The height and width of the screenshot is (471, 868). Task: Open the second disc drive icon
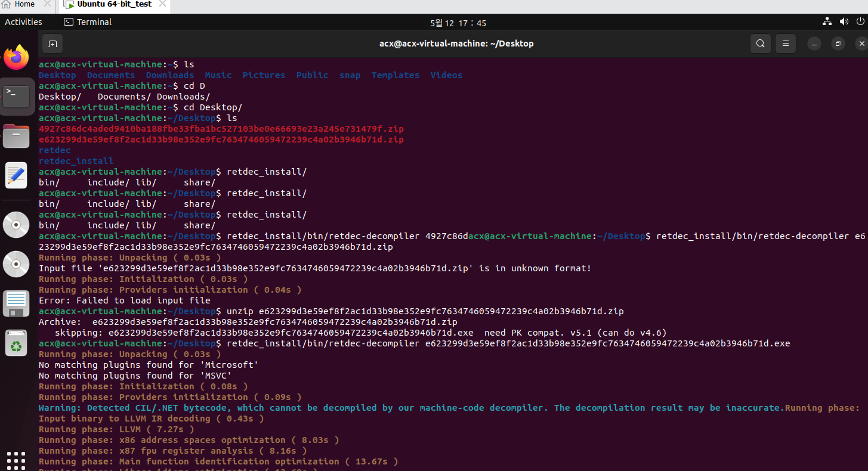(16, 264)
